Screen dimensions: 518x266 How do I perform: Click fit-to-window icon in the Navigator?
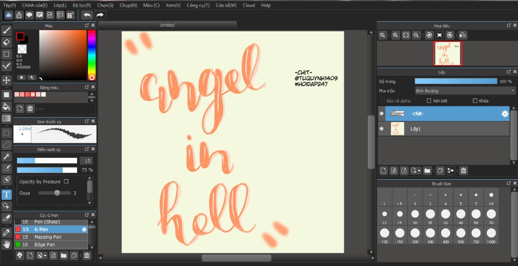tap(406, 35)
